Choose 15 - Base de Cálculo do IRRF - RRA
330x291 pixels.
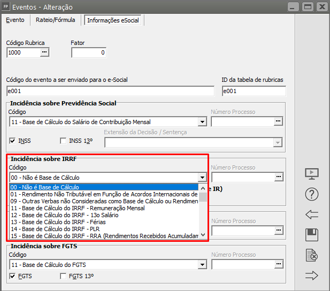[104, 236]
